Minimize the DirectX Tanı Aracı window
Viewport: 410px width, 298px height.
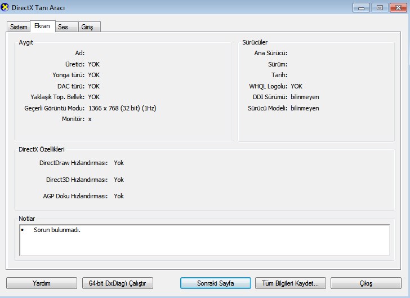pos(361,8)
